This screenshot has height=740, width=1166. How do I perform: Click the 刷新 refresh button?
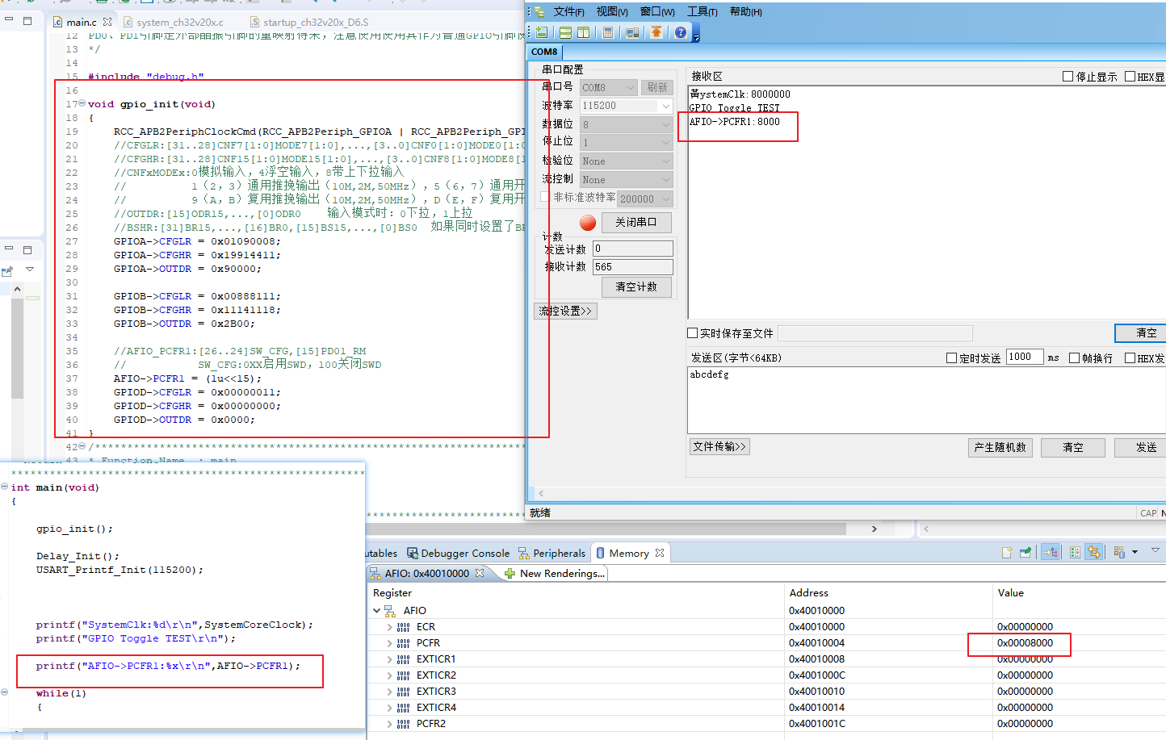657,87
